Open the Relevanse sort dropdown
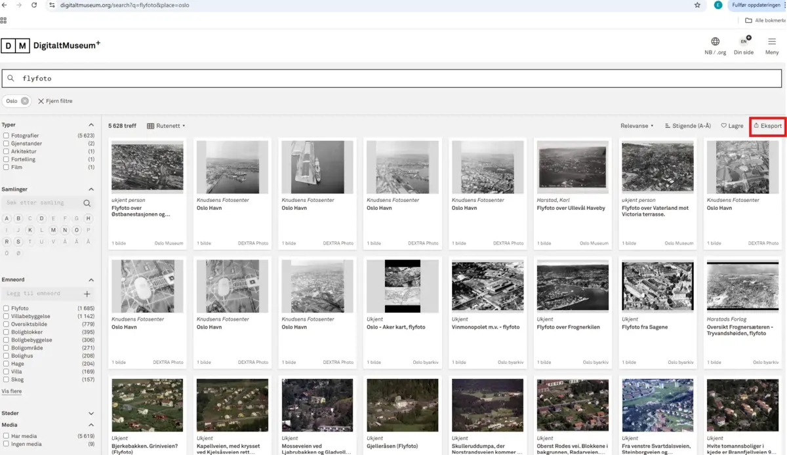Viewport: 787px width, 455px height. pyautogui.click(x=637, y=126)
